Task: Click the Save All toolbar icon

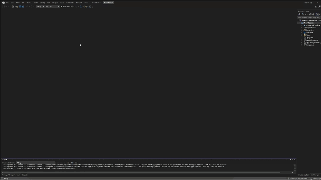Action: pos(22,7)
